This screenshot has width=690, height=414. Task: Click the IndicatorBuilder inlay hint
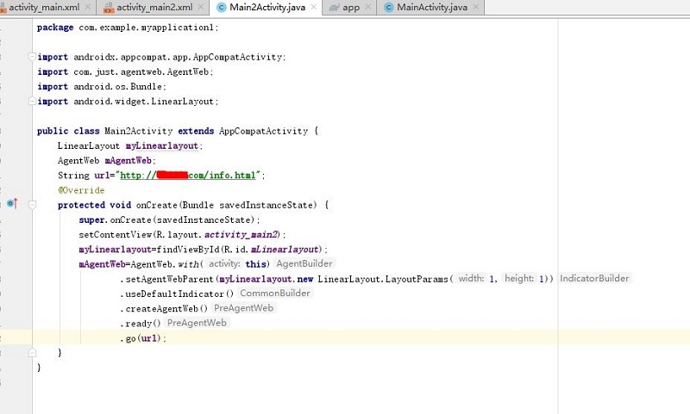coord(594,278)
